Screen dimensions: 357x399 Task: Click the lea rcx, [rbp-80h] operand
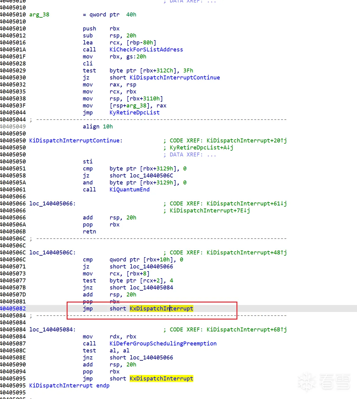(133, 43)
